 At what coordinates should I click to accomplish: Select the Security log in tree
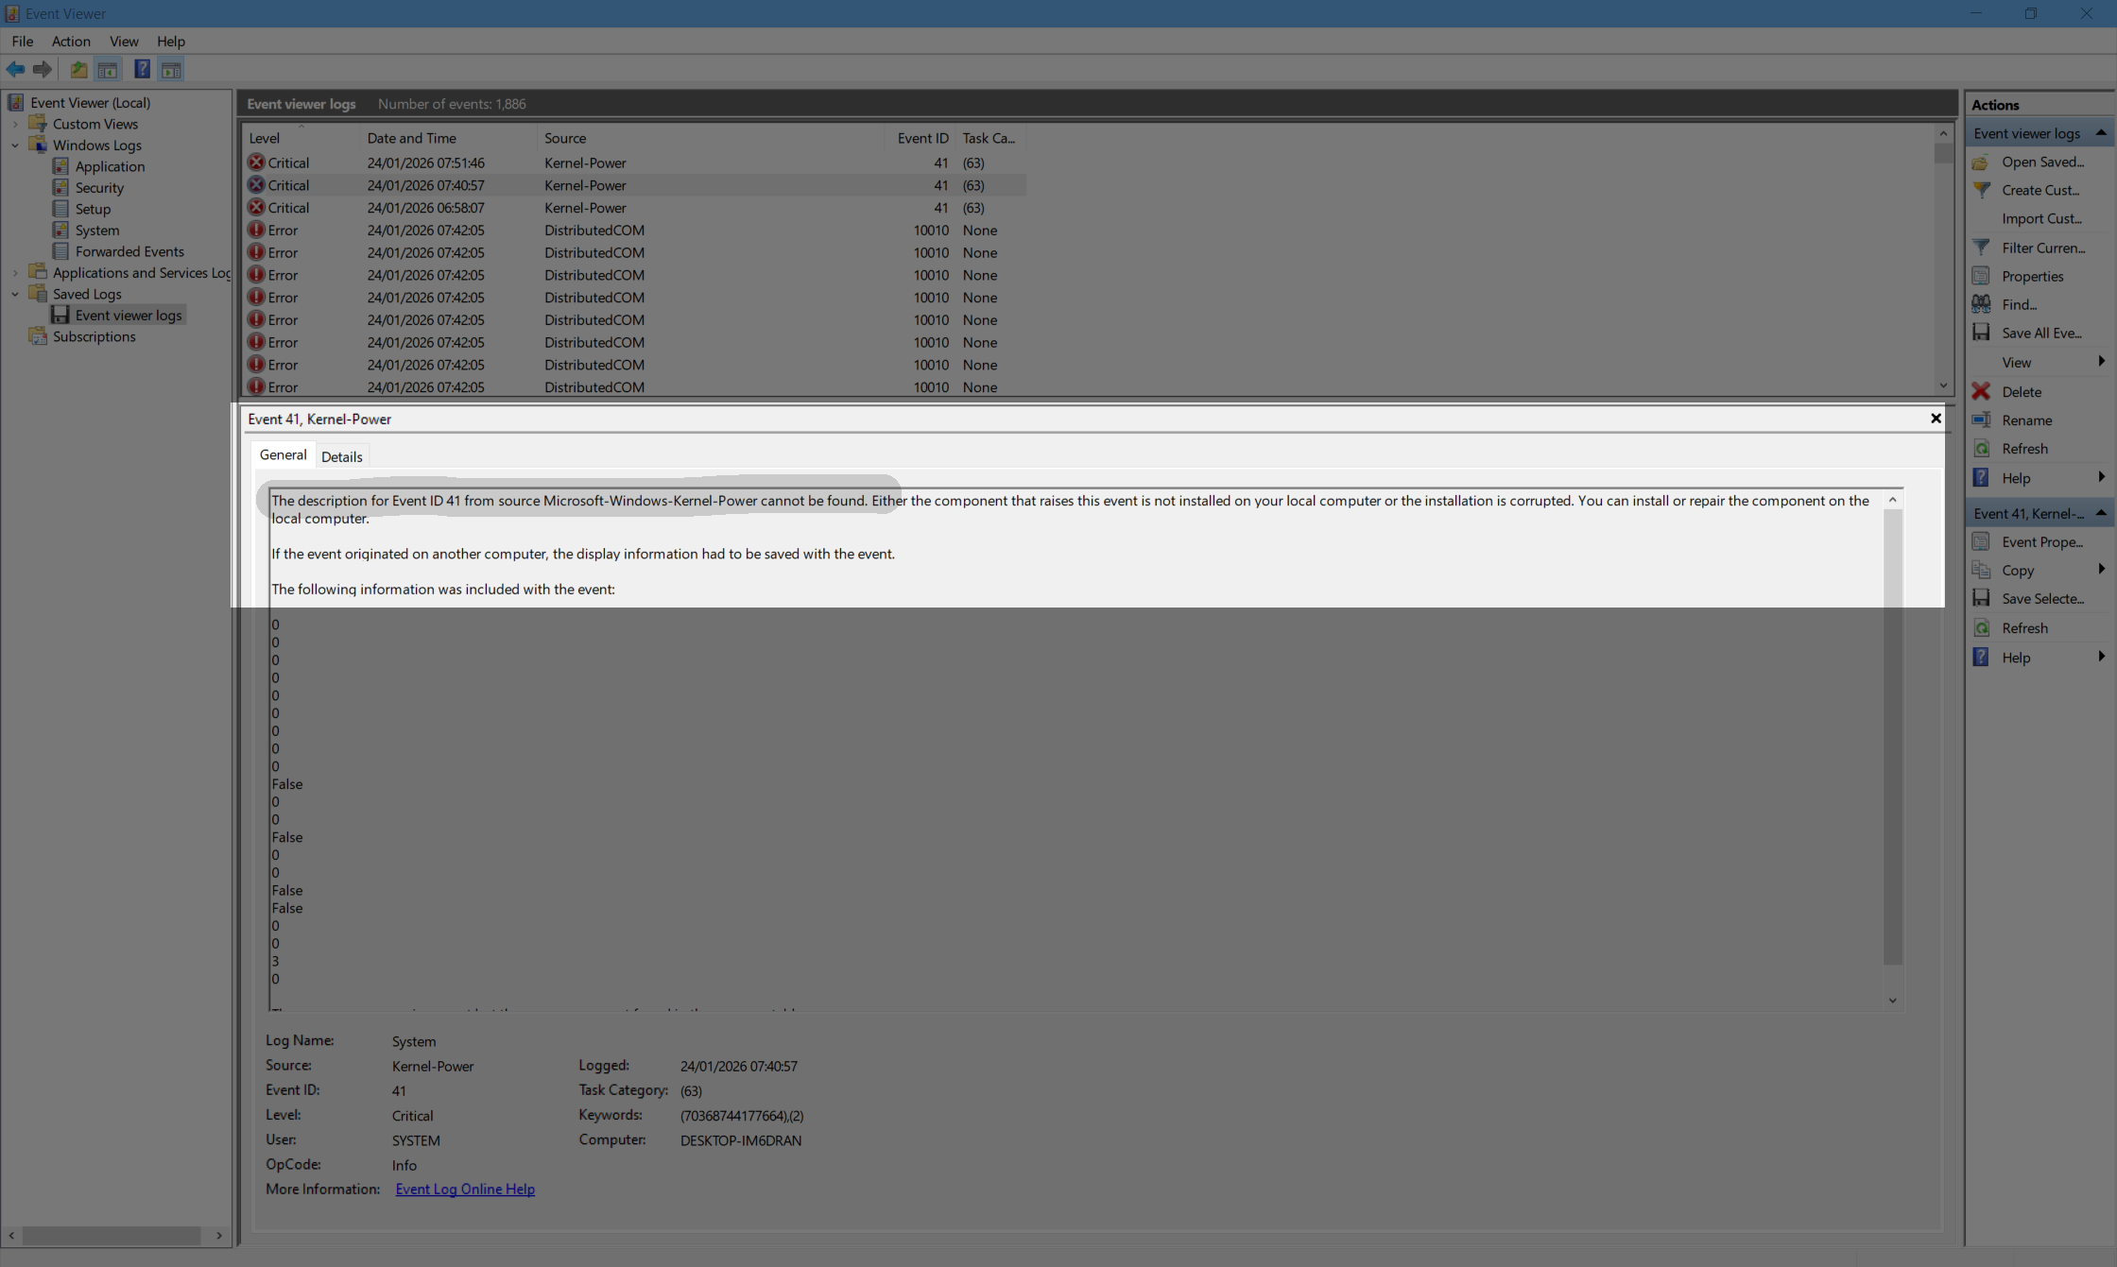99,188
